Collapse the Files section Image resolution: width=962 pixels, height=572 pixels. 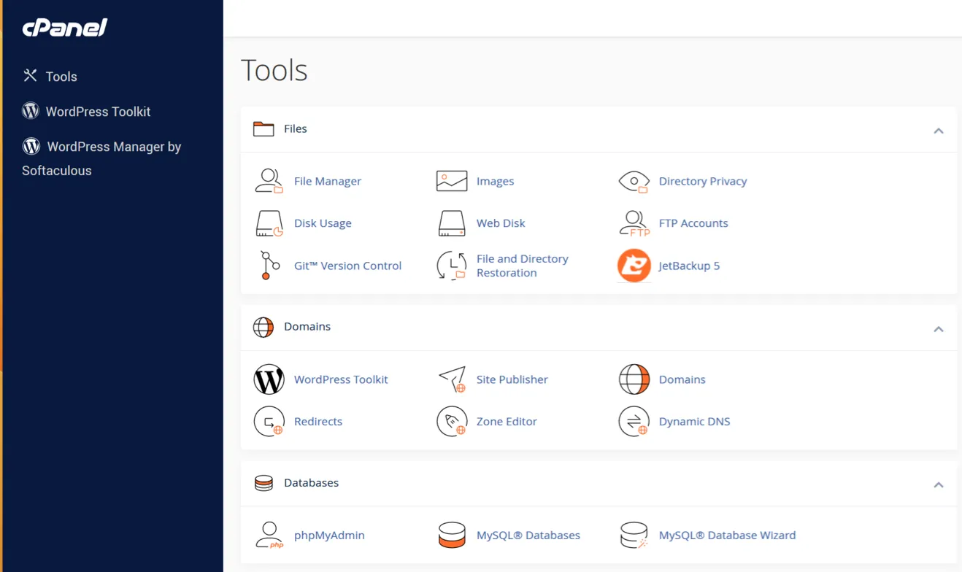point(939,130)
